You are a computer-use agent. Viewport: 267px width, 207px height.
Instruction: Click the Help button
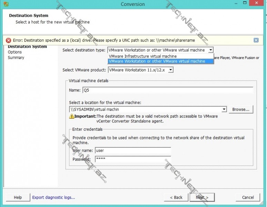[x=18, y=197]
